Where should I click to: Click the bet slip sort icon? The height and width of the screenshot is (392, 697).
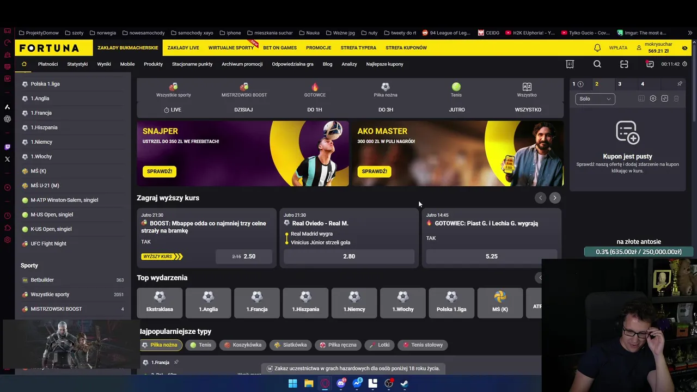coord(641,99)
